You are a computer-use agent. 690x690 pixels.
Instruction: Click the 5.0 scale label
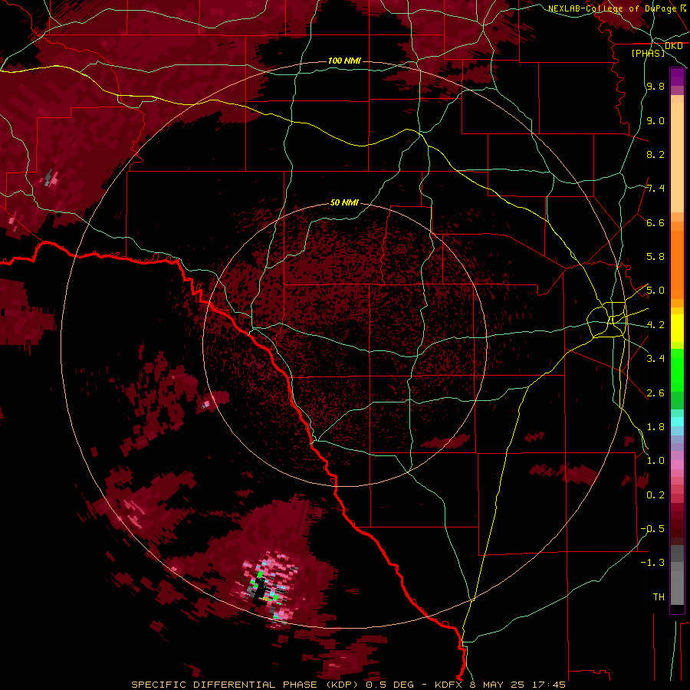pos(655,291)
